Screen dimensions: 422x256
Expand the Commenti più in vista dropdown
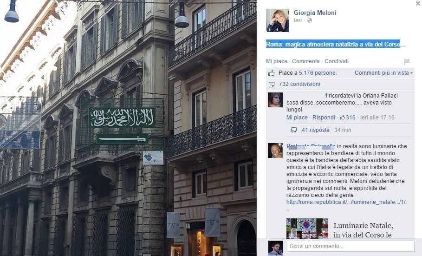pos(383,73)
